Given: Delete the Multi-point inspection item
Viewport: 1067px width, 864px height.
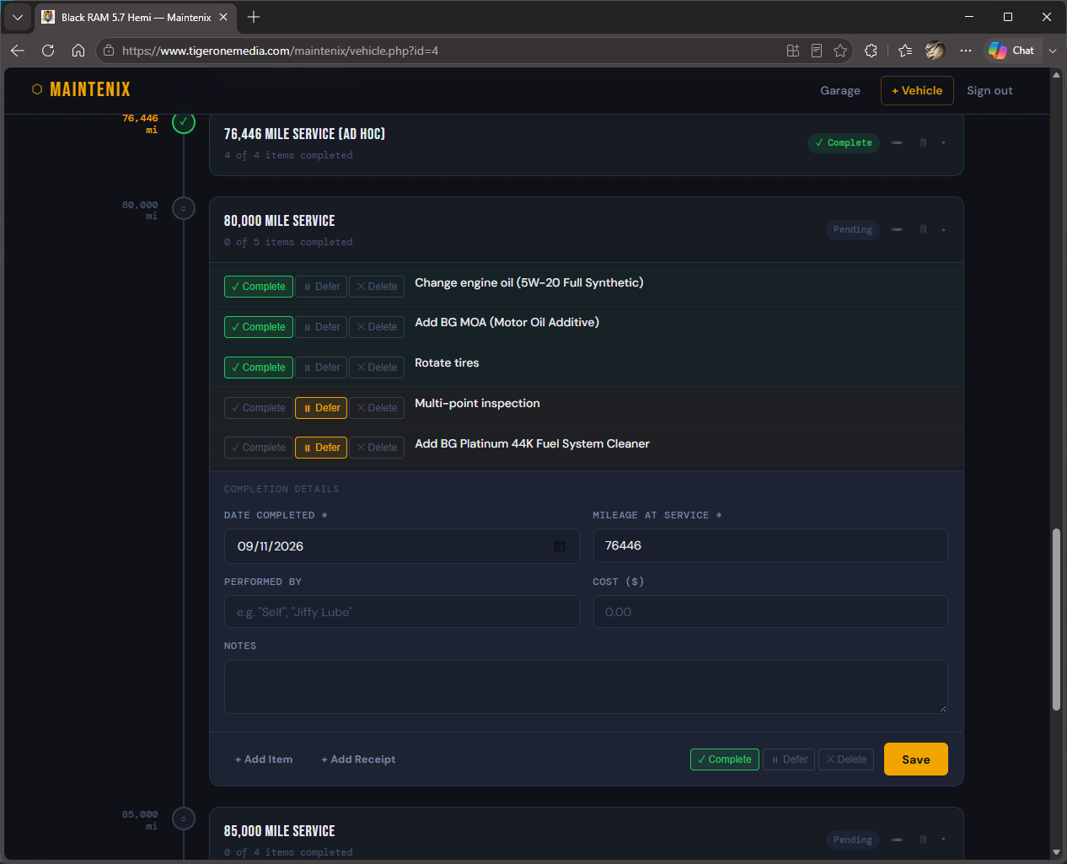Looking at the screenshot, I should (x=377, y=408).
